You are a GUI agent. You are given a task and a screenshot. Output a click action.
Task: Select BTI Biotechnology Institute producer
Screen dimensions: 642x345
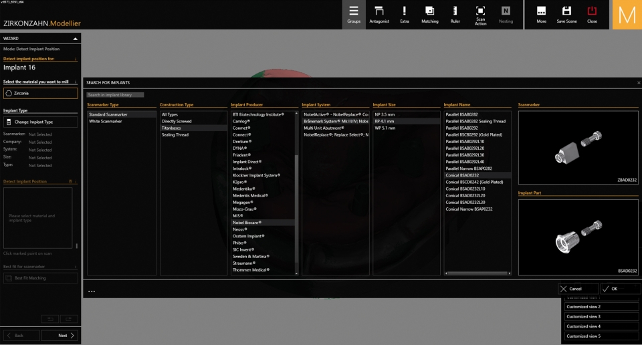click(263, 114)
